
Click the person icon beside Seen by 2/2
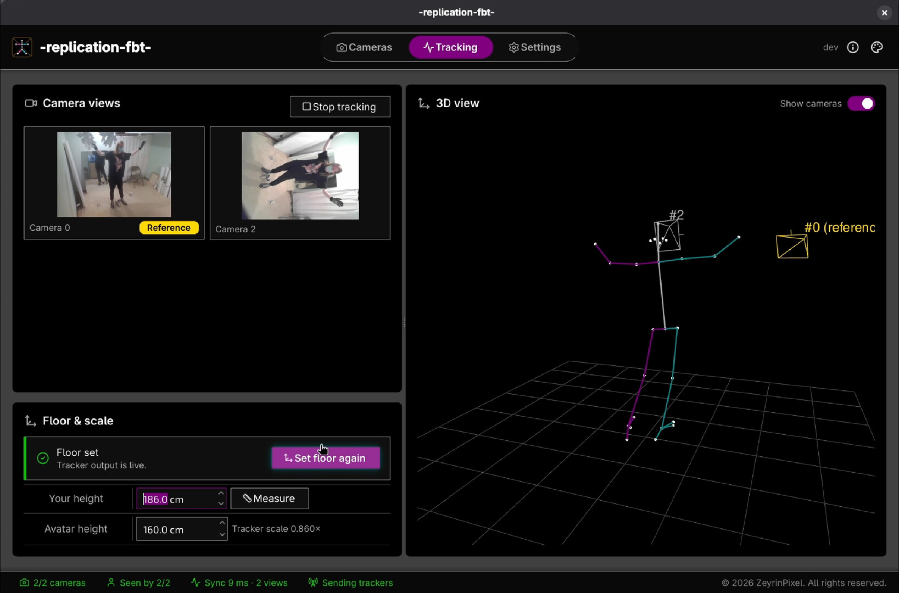coord(111,583)
